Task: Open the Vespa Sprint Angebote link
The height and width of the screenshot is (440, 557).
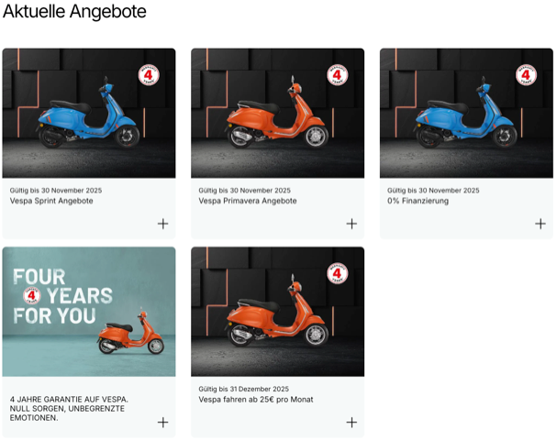Action: [51, 201]
